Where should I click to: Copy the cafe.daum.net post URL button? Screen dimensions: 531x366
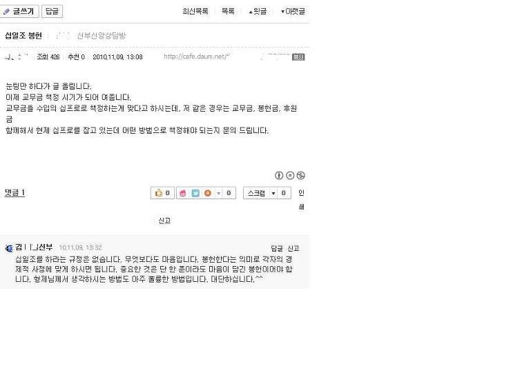(x=298, y=57)
